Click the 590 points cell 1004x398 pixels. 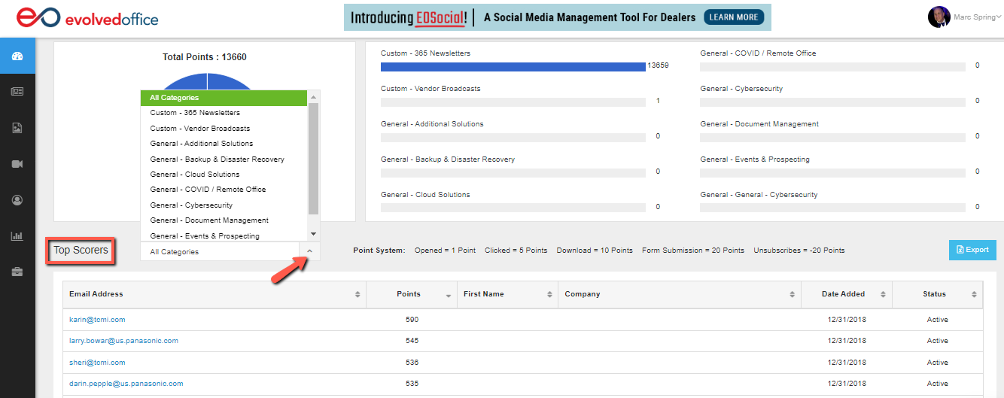point(411,320)
